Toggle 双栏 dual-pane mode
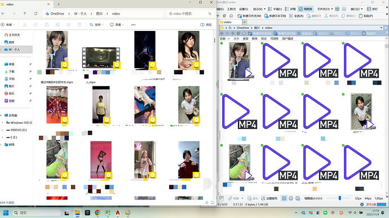Screen dimensions: 389x218 click(373, 9)
